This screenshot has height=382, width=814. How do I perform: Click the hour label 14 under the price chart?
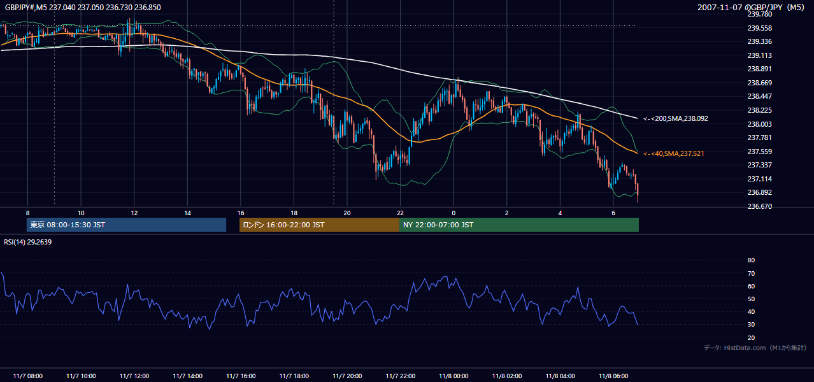187,213
